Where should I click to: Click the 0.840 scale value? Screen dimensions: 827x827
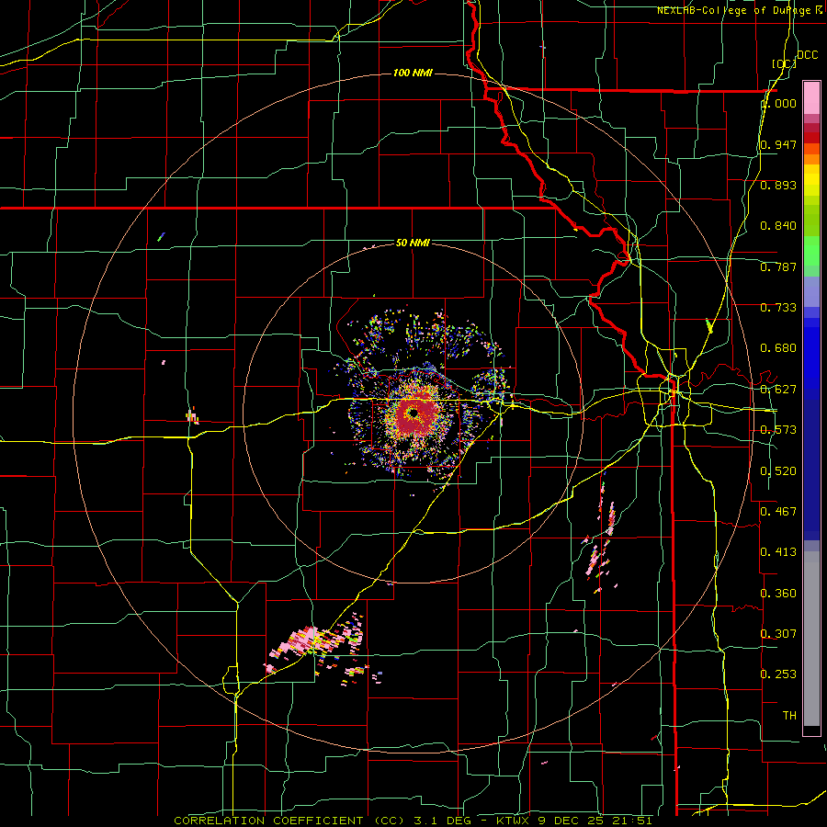click(778, 226)
